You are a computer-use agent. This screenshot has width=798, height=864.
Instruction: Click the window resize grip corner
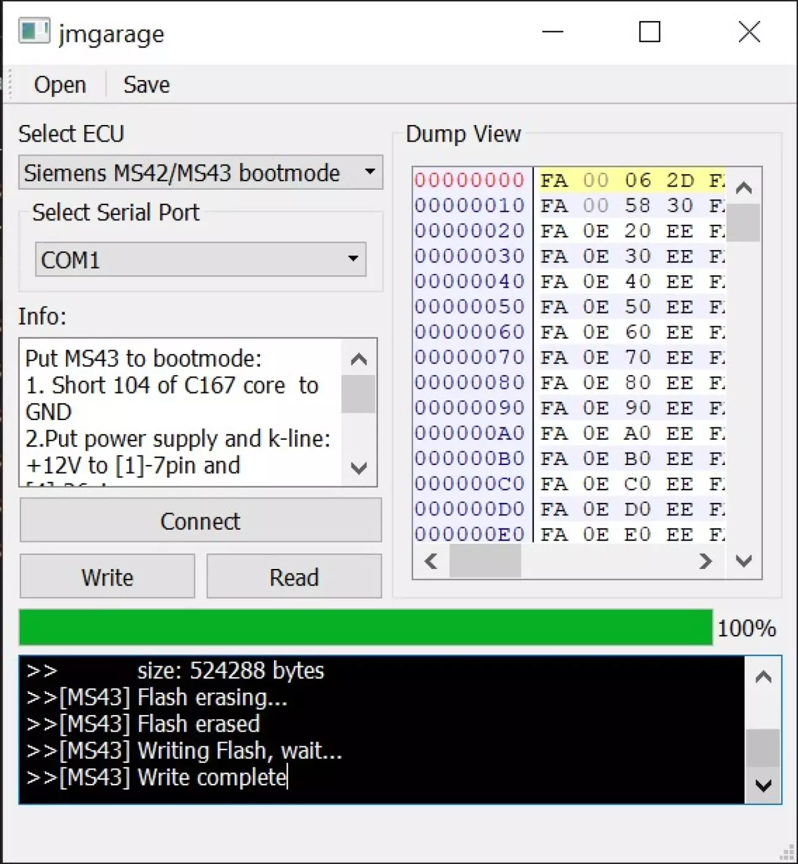[787, 852]
